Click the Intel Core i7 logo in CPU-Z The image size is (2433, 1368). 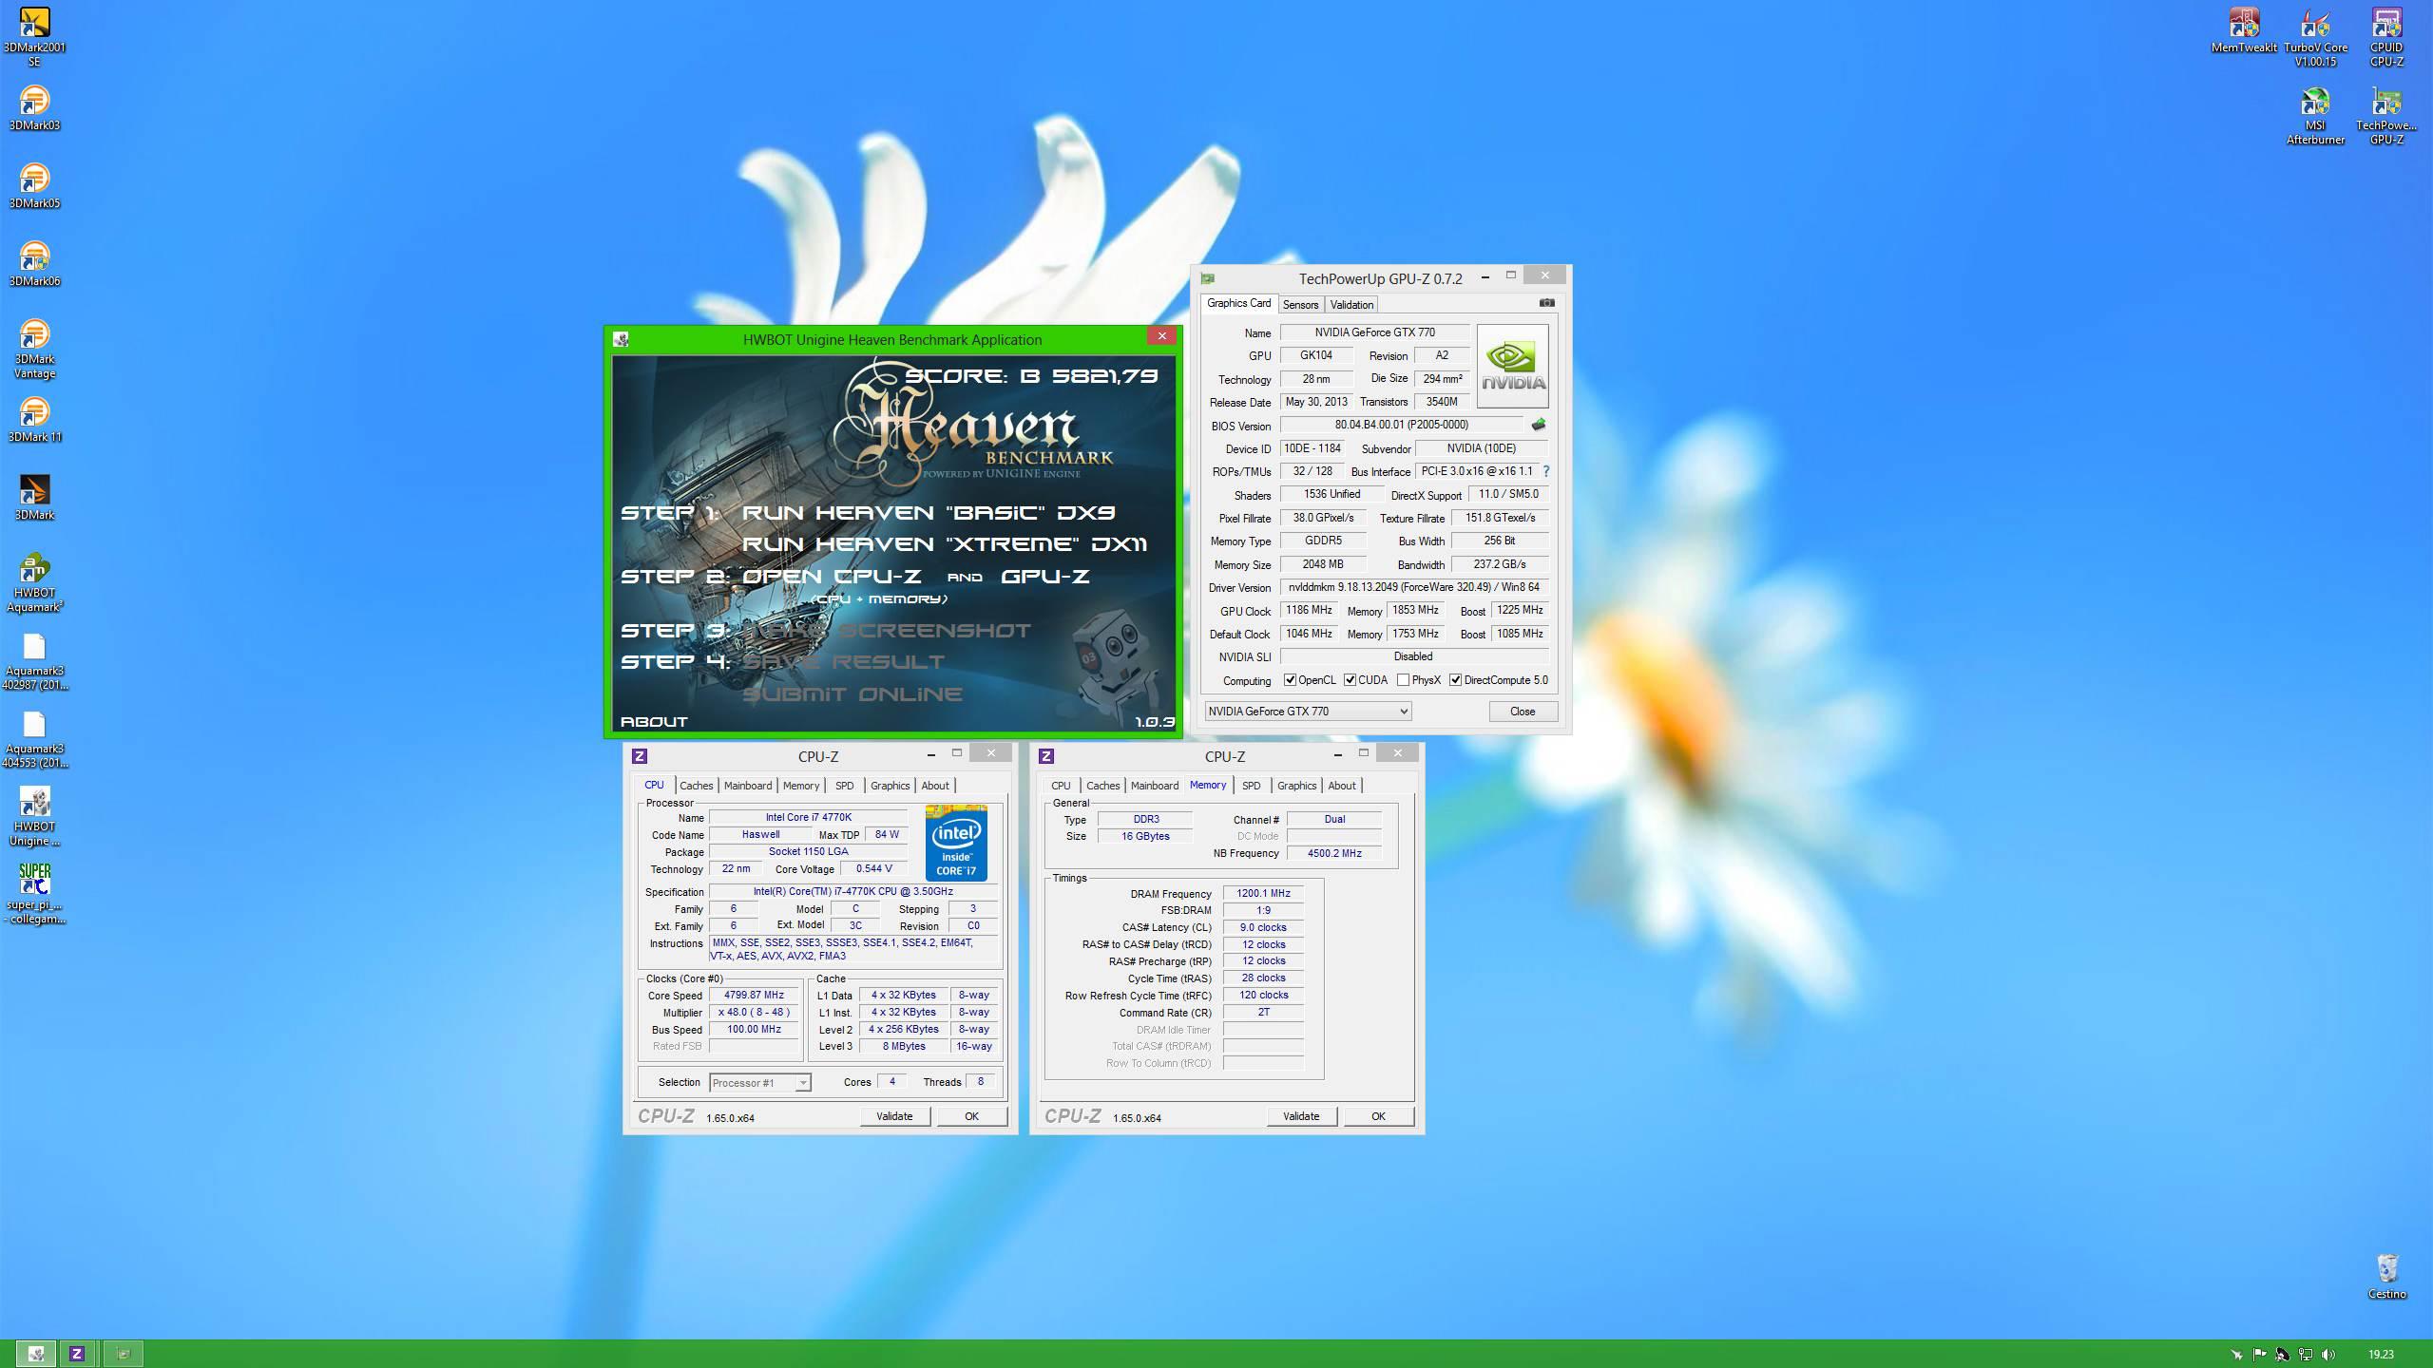click(956, 843)
